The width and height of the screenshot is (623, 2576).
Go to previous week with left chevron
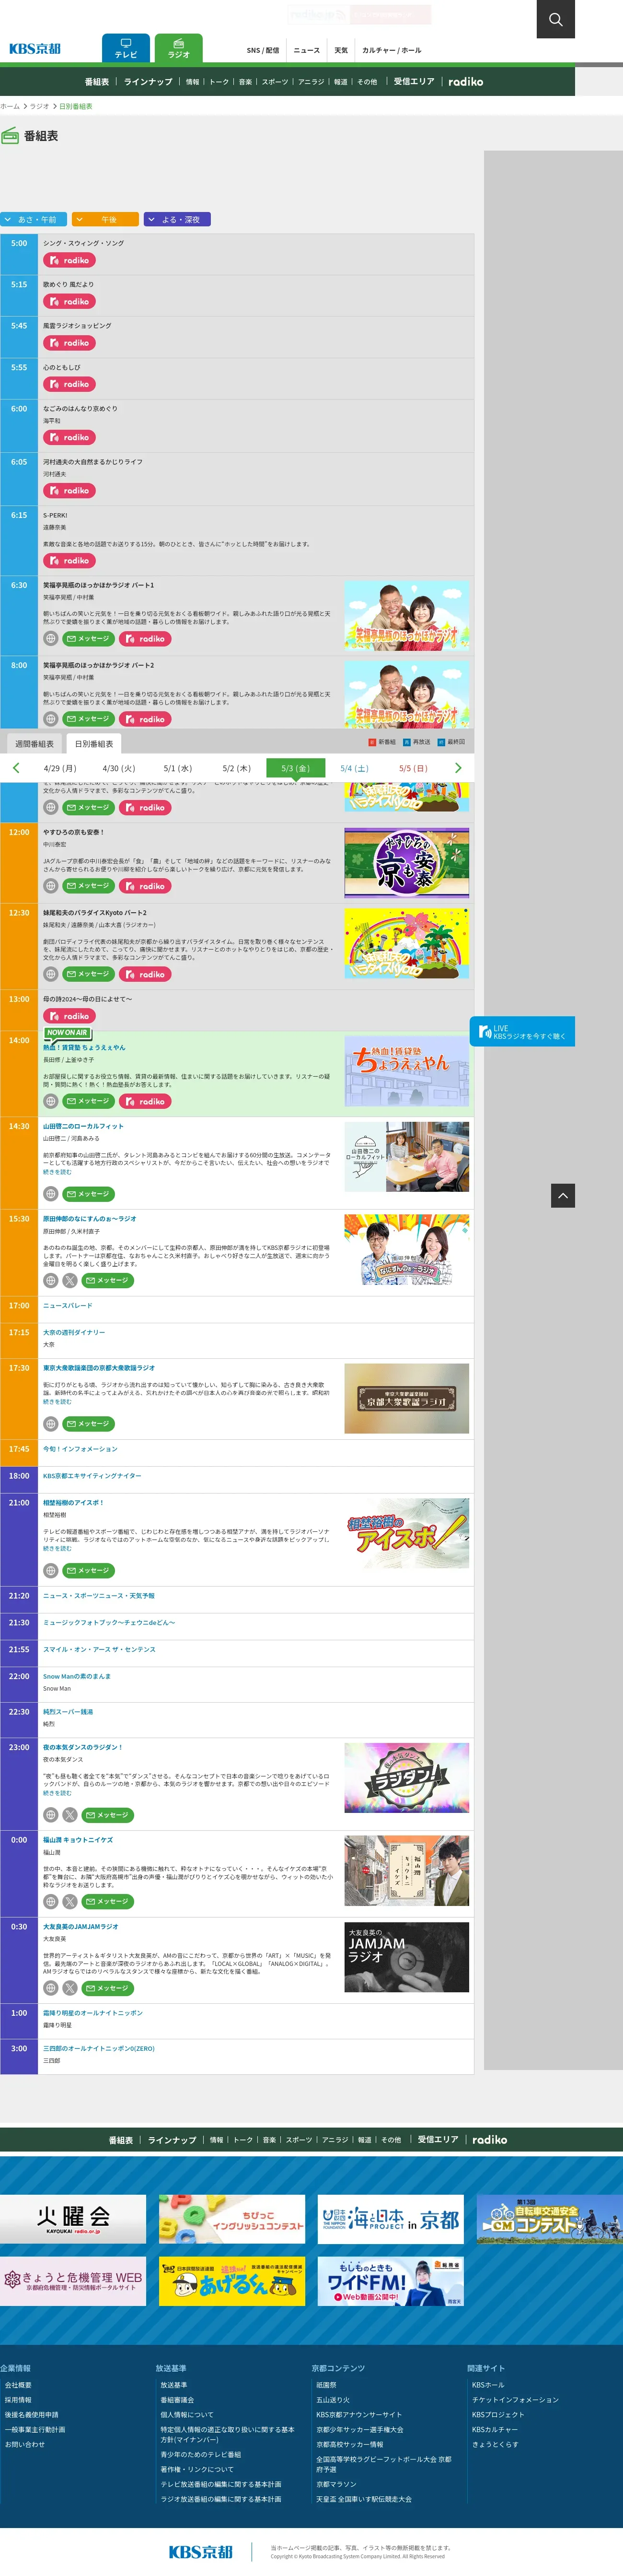tap(16, 768)
